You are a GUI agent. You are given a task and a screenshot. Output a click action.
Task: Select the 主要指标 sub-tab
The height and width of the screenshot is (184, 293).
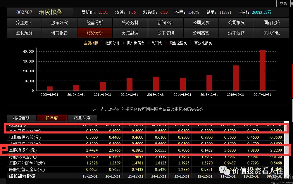coord(91,43)
